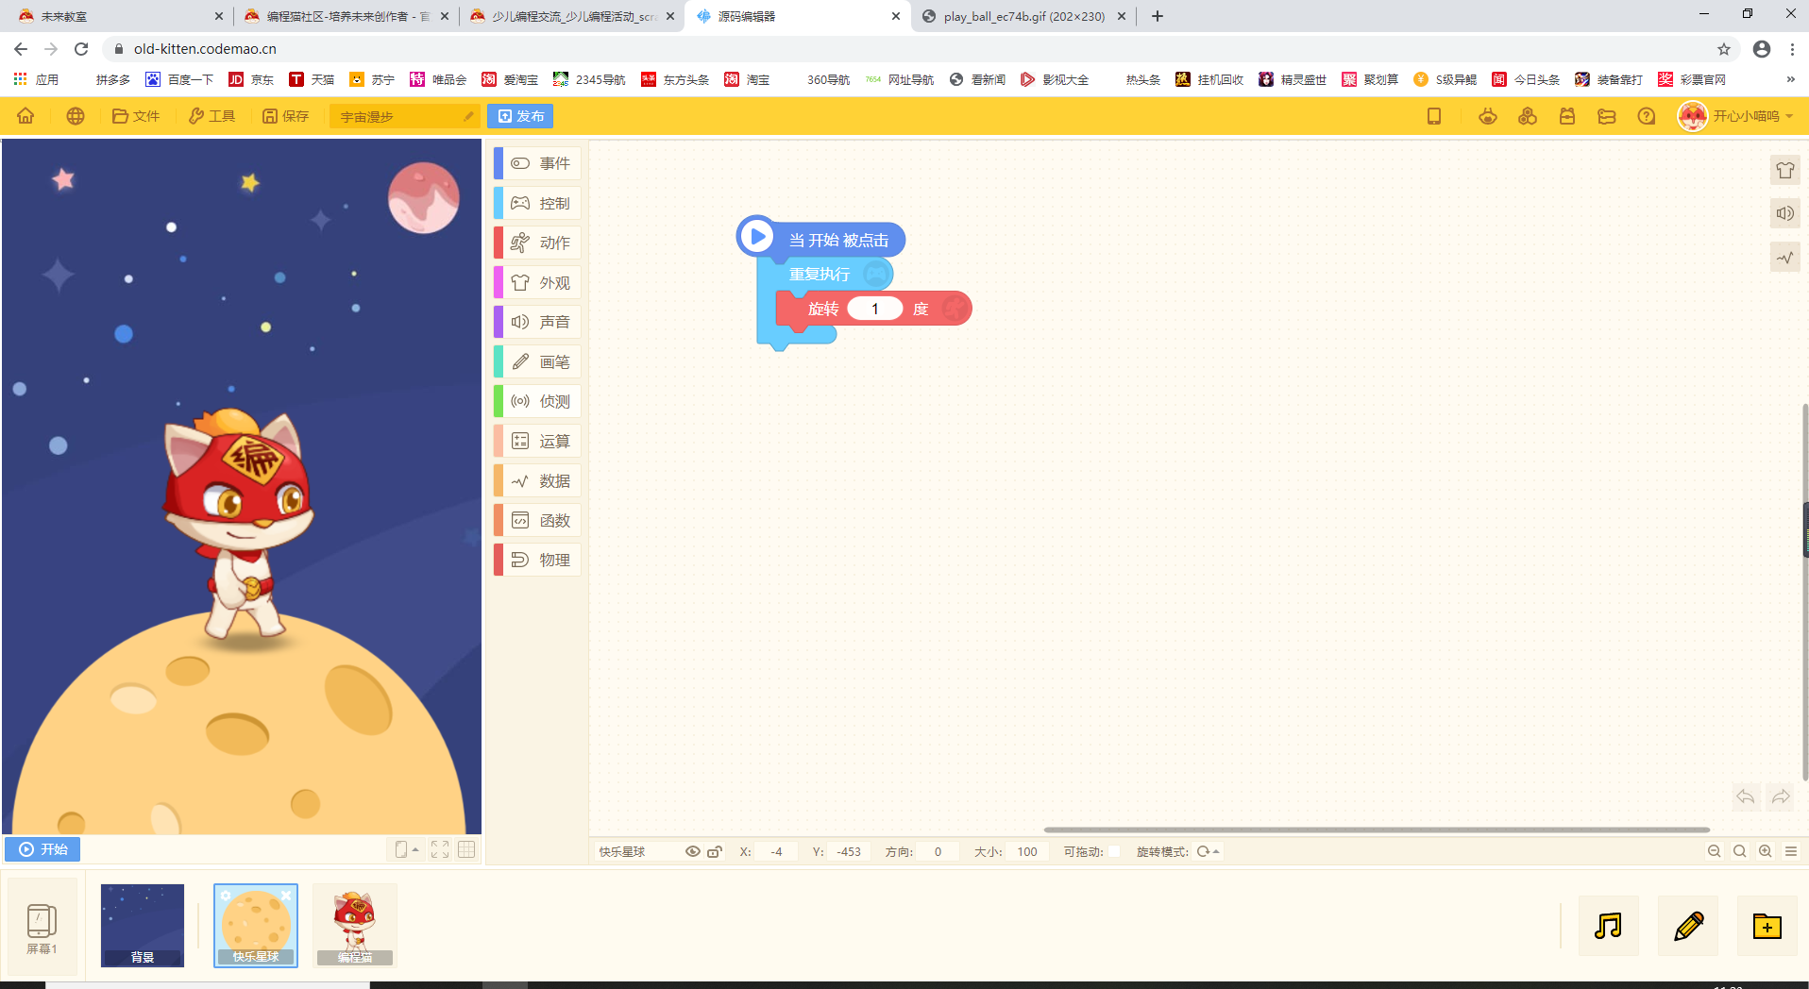
Task: Open the drawing pencil editor icon
Action: 1688,926
